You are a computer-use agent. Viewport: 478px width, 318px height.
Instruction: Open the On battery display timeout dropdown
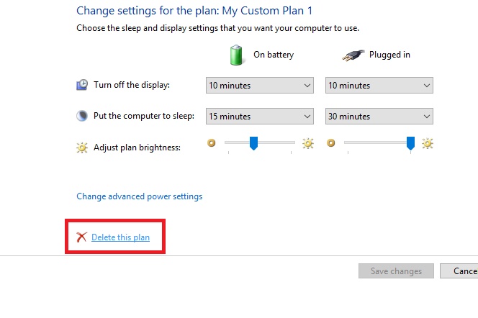(x=260, y=86)
